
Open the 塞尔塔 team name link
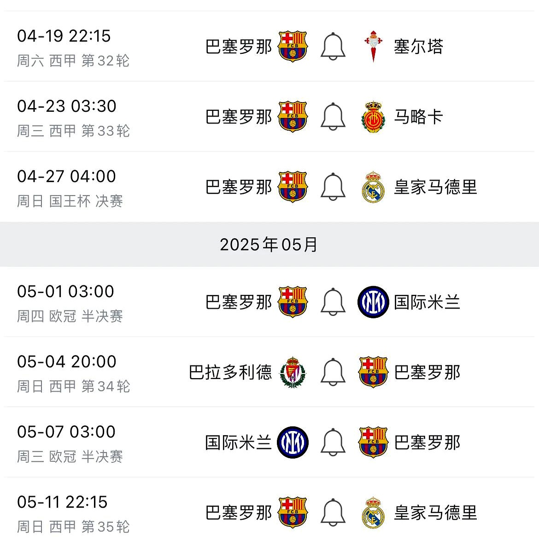tap(418, 46)
